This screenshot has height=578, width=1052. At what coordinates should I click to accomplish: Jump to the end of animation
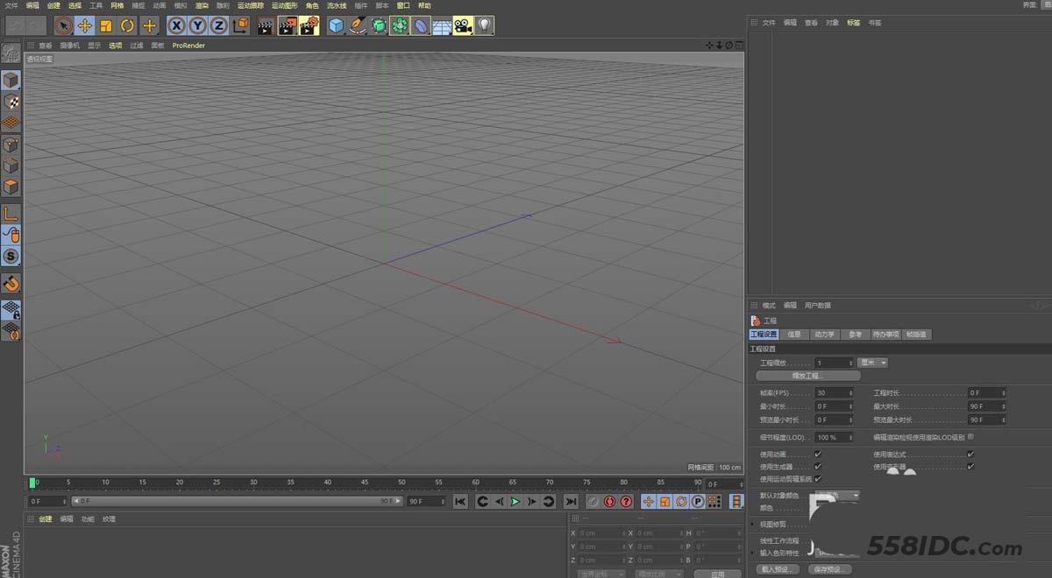[x=571, y=502]
